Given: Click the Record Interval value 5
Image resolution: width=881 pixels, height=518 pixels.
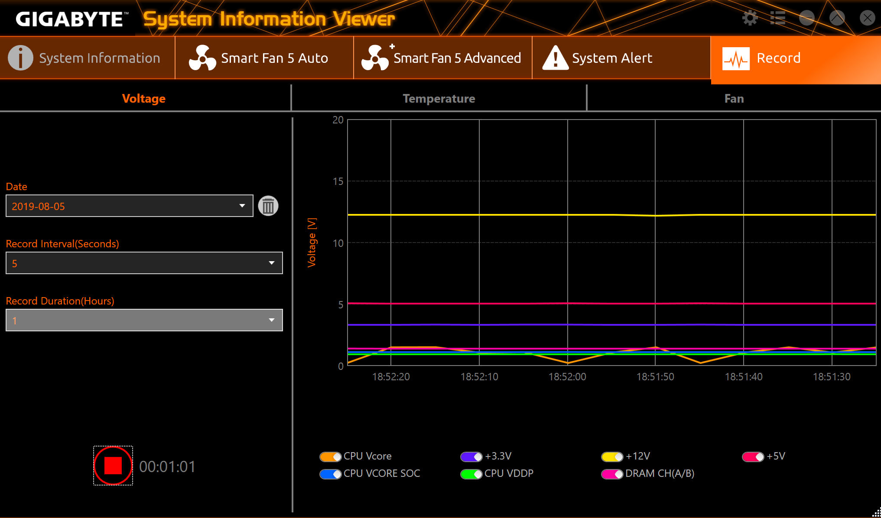Looking at the screenshot, I should point(144,263).
